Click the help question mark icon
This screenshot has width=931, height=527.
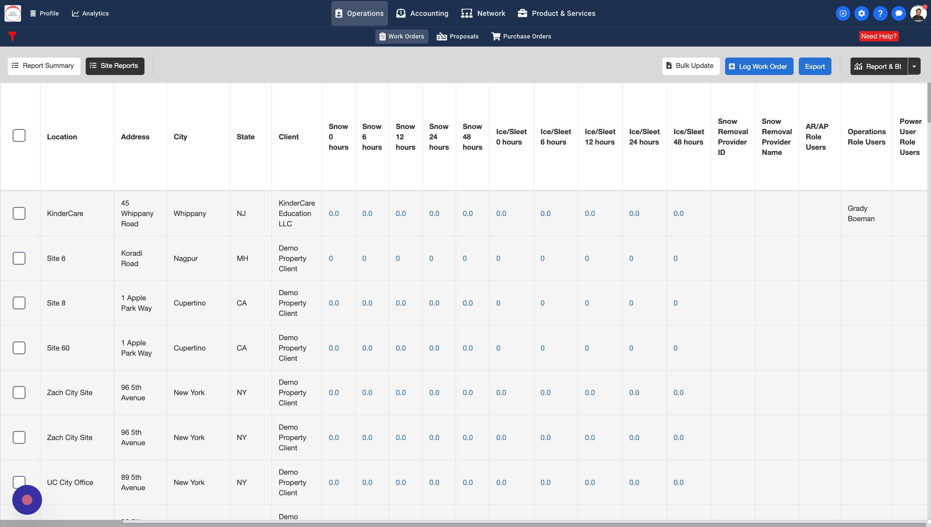click(x=880, y=13)
